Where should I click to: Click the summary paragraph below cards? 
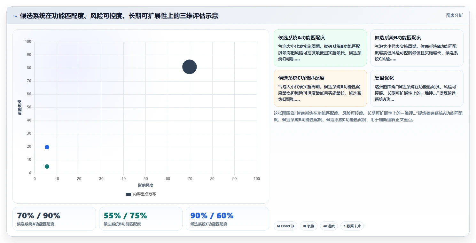tap(368, 117)
